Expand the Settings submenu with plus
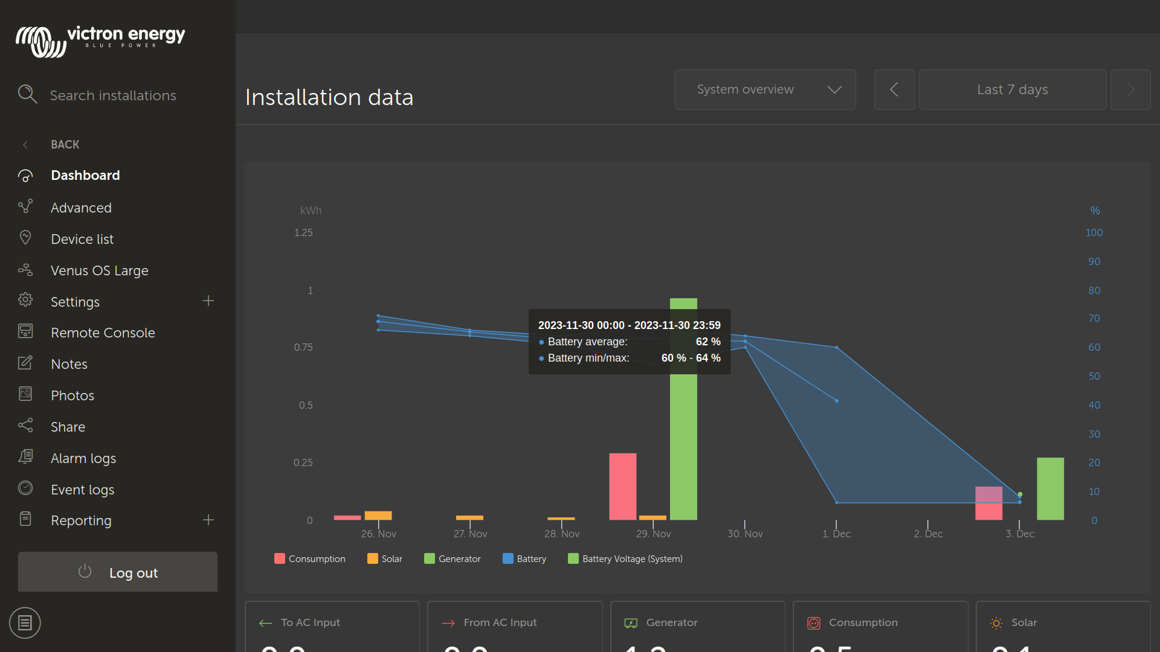The width and height of the screenshot is (1160, 652). tap(208, 301)
